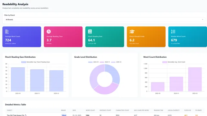This screenshot has width=207, height=116.
Task: Click the Flesch RE column header
Action: pyautogui.click(x=188, y=110)
